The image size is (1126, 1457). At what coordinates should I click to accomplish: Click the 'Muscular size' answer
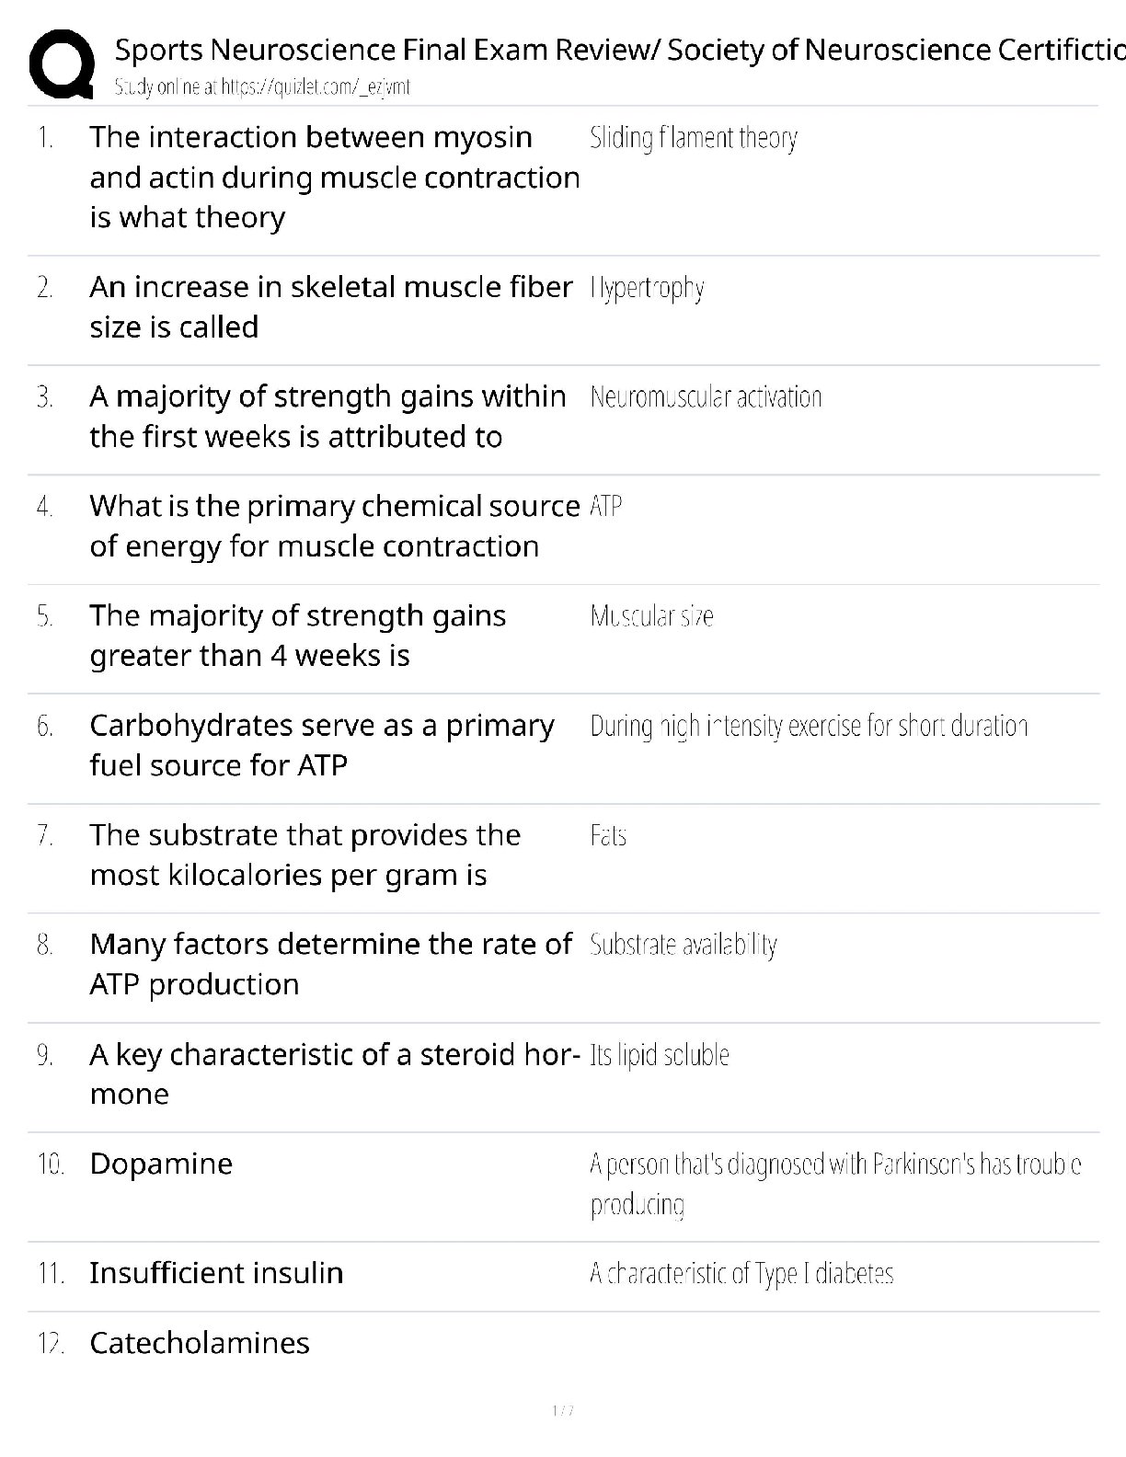[x=651, y=616]
